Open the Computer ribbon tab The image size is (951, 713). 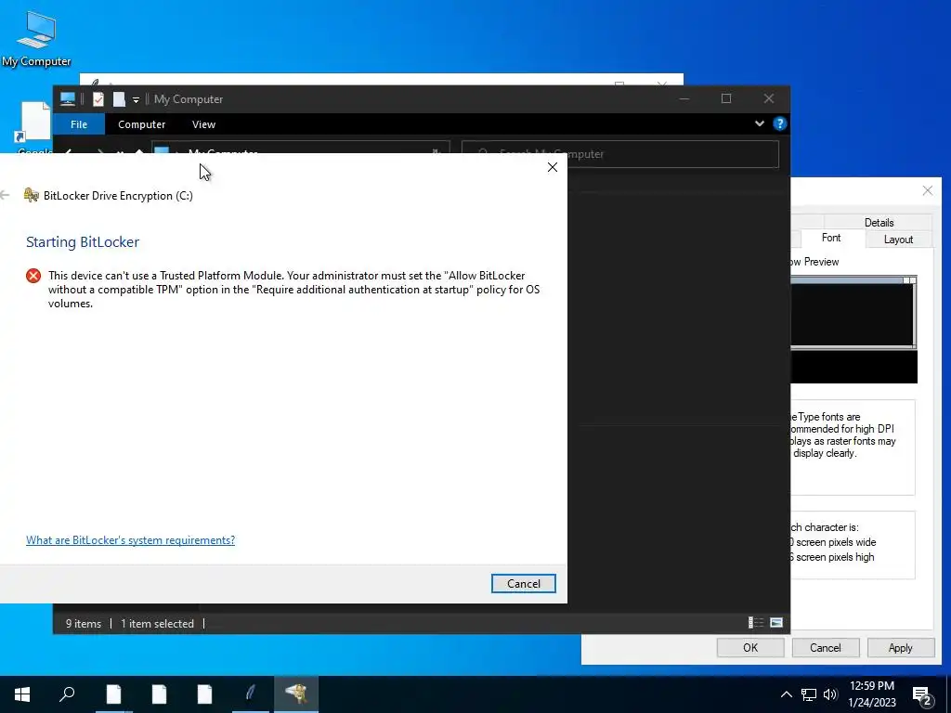(141, 124)
